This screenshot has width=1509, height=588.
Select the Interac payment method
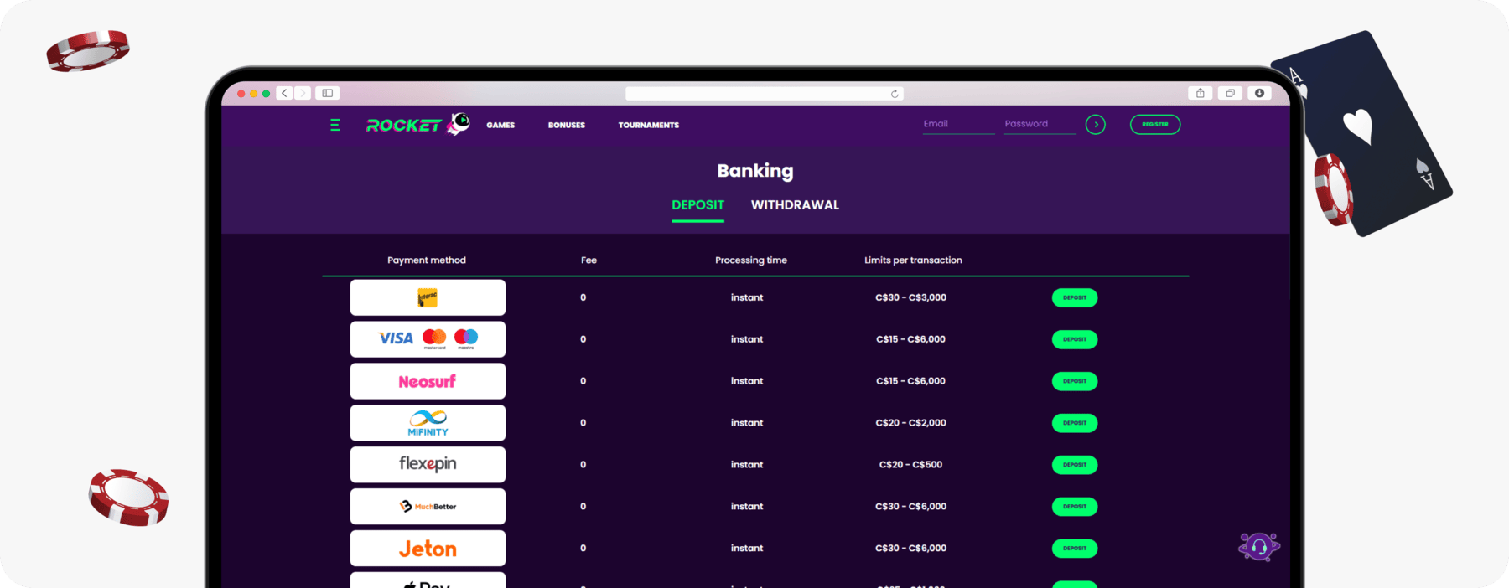tap(428, 297)
